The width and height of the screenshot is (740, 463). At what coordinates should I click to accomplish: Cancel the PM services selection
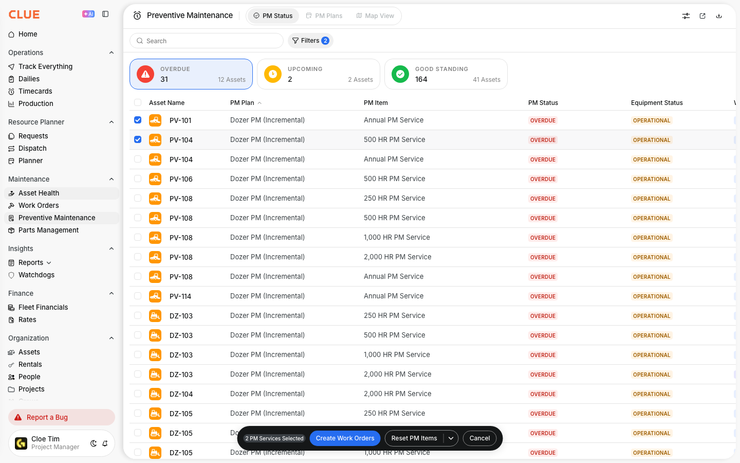pyautogui.click(x=480, y=438)
